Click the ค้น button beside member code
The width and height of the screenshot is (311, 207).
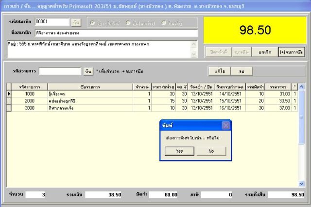tap(76, 22)
